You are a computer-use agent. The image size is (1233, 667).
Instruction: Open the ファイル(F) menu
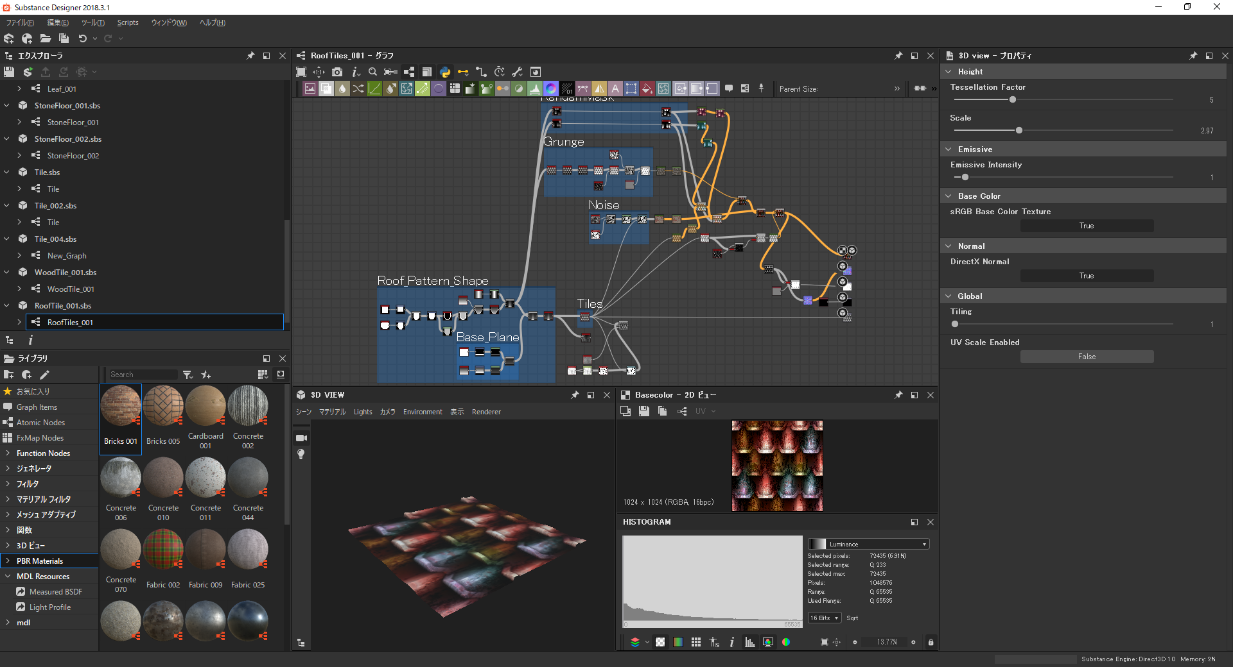click(x=20, y=22)
